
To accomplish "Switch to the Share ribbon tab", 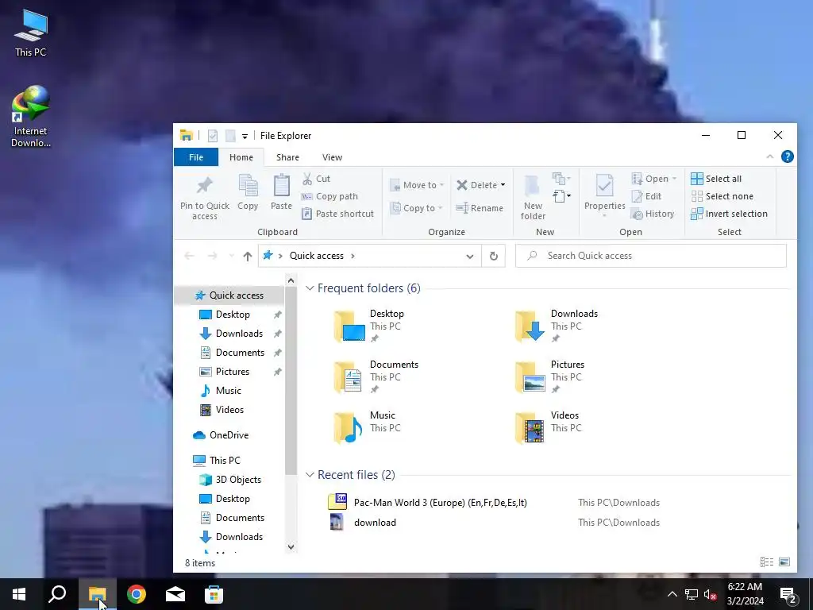I will point(287,157).
